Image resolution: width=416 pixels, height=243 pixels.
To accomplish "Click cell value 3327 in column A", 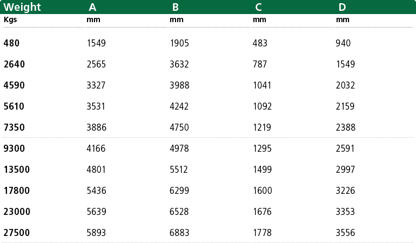I will (x=96, y=85).
